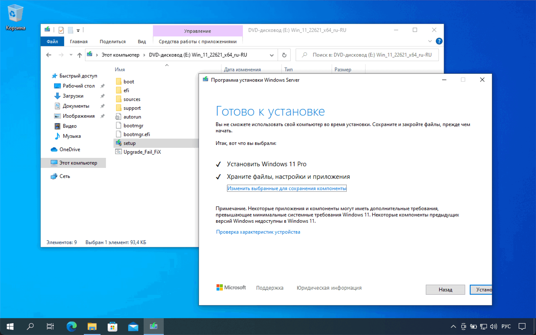Open the Recycle Bin (Корзина) desktop icon

(15, 18)
